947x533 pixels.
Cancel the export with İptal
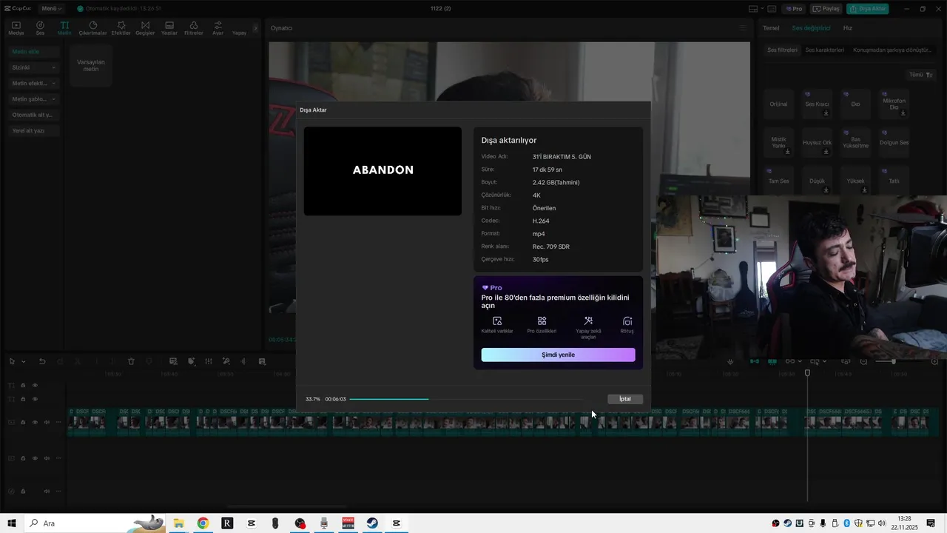pyautogui.click(x=625, y=399)
